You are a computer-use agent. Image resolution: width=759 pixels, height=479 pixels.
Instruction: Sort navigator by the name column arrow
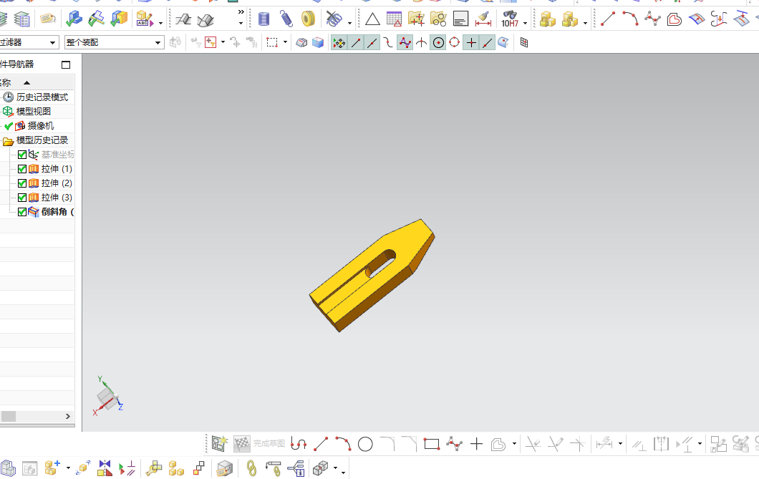(27, 83)
